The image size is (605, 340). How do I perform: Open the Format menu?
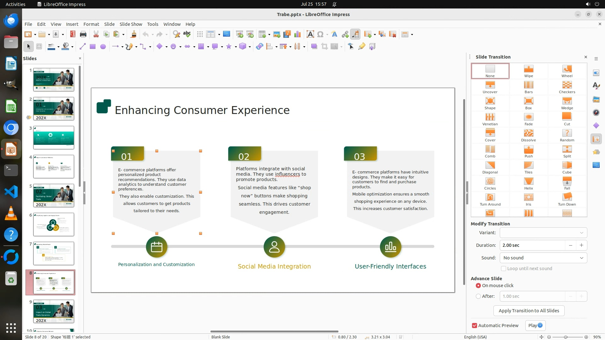(91, 24)
